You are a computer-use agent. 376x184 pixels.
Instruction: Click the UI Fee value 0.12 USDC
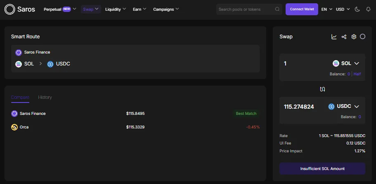click(356, 143)
